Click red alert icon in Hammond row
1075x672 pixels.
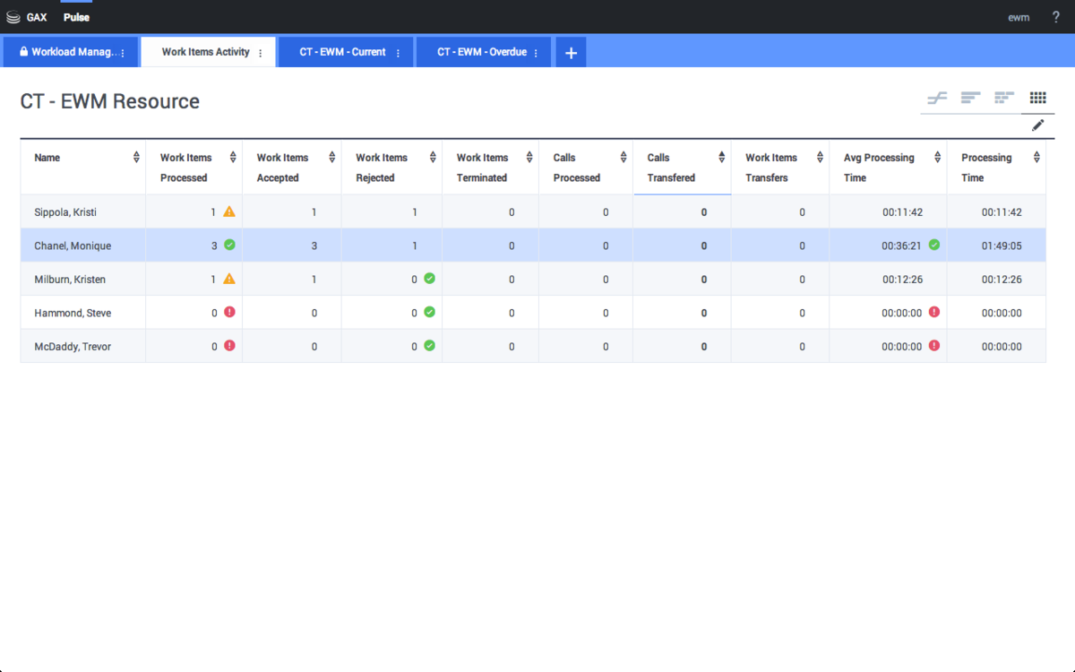pyautogui.click(x=229, y=313)
